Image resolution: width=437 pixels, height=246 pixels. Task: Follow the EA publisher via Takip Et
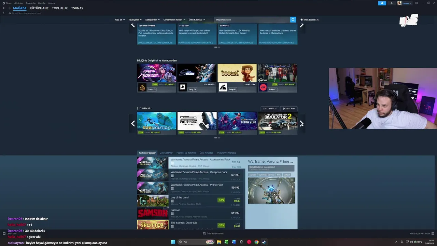coord(273,90)
